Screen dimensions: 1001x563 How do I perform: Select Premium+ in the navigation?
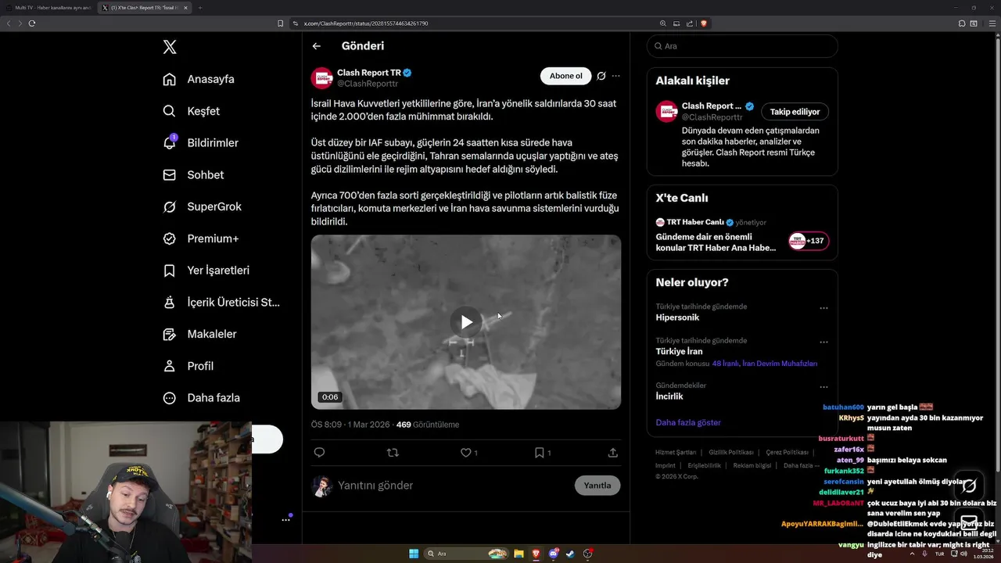201,238
